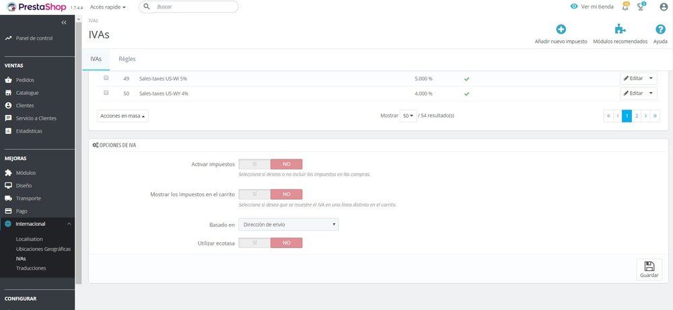This screenshot has width=673, height=310.
Task: Click the PrestaShop logo
Action: click(37, 7)
